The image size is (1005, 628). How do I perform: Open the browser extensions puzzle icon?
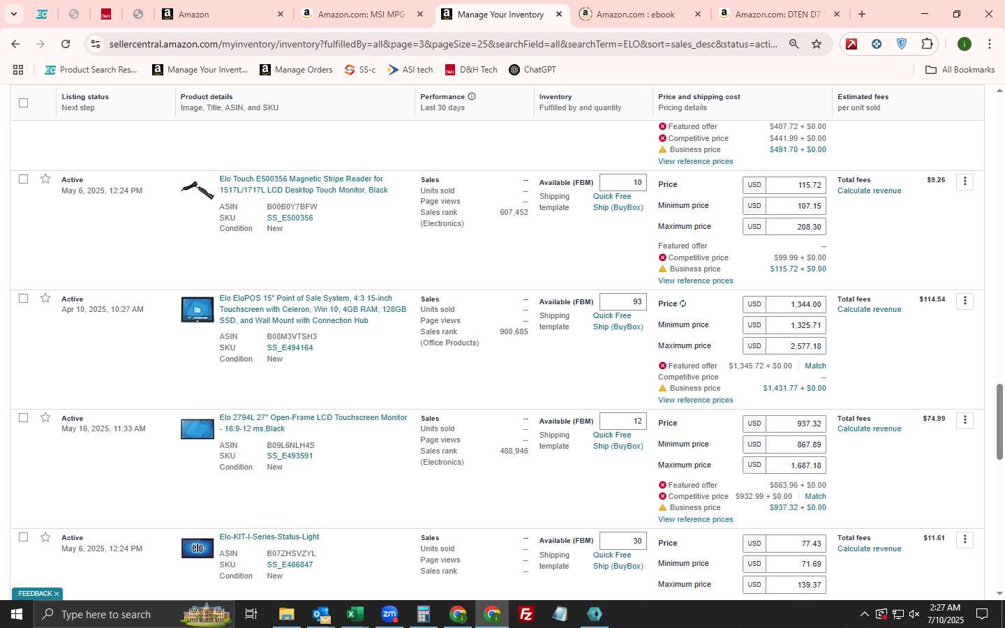point(927,44)
